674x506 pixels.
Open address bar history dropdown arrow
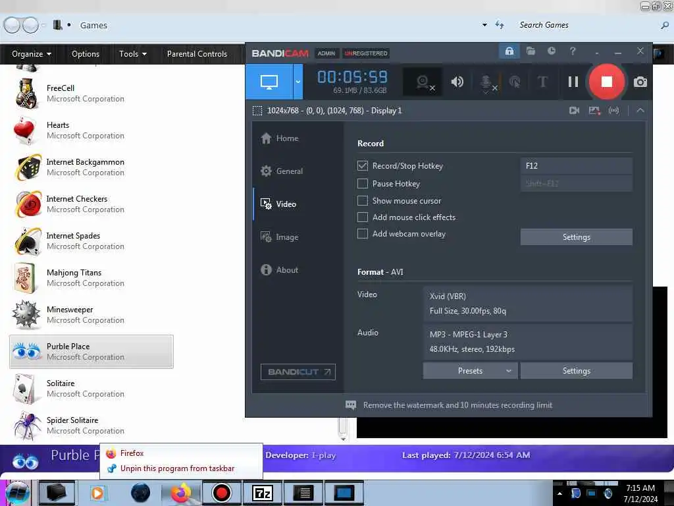tap(484, 25)
